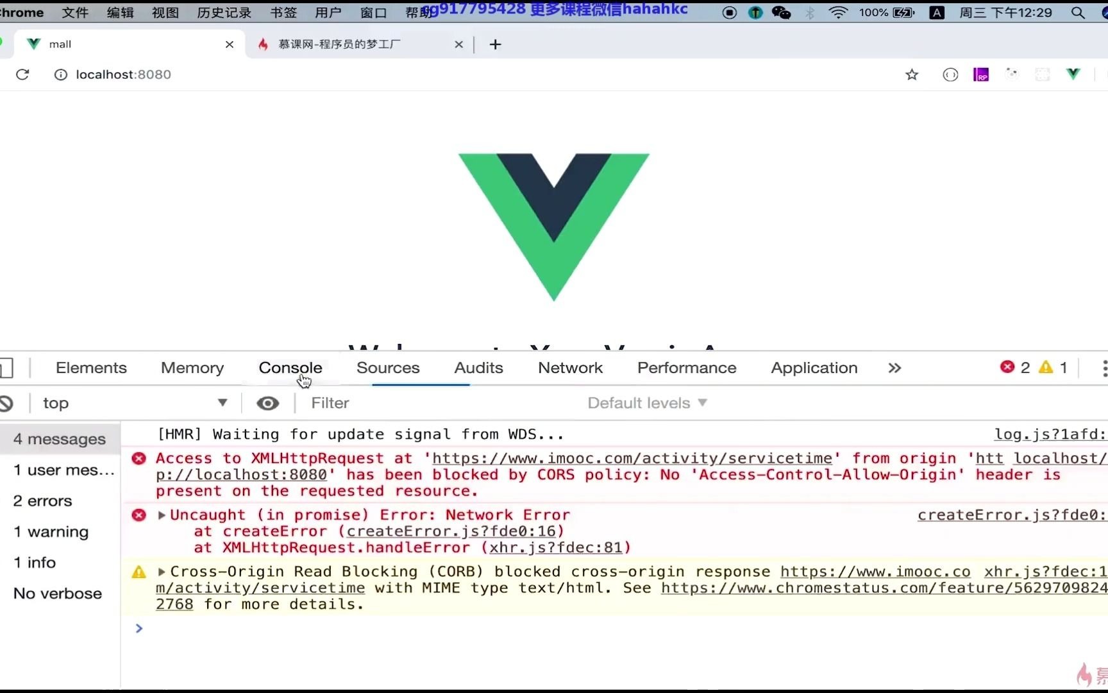View site info icon beside localhost:8080
Image resolution: width=1108 pixels, height=693 pixels.
coord(60,74)
